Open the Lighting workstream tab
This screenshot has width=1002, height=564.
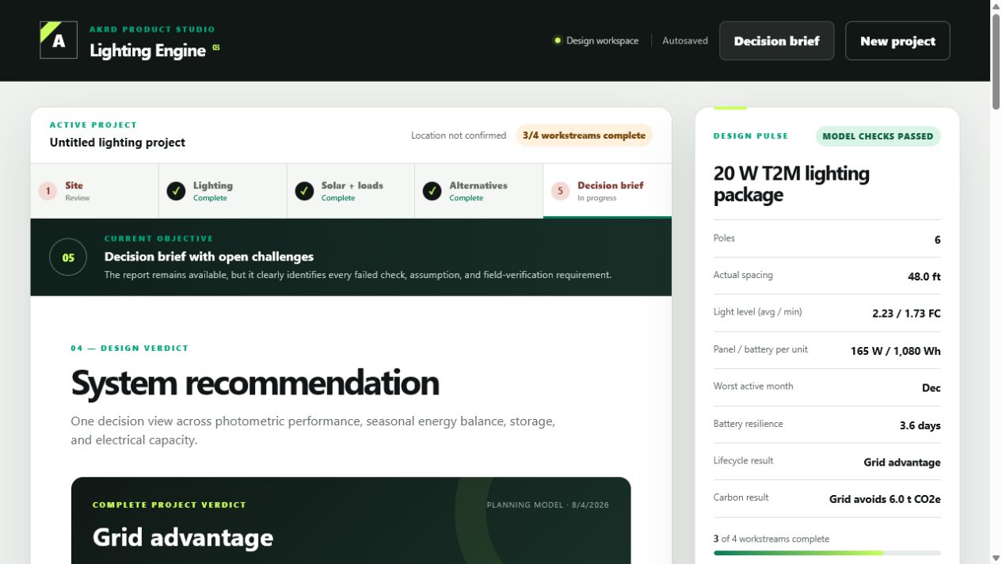click(x=223, y=191)
